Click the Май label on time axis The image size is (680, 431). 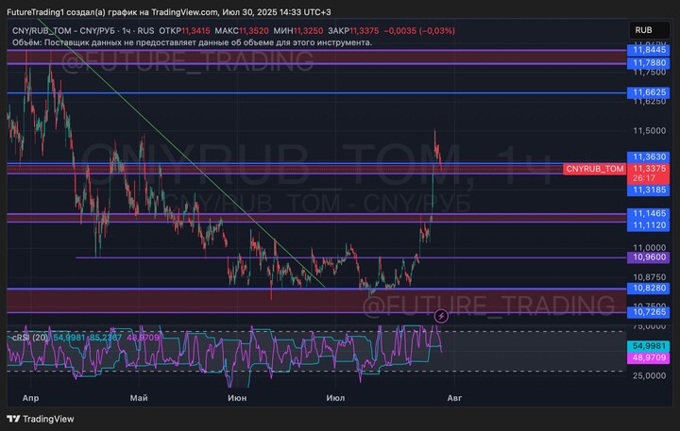coord(139,398)
